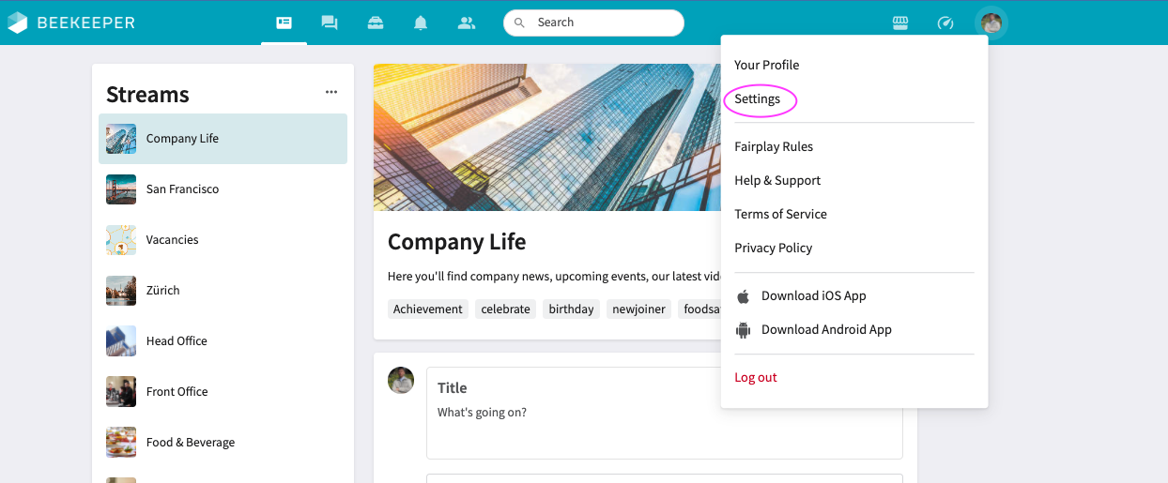1168x483 pixels.
Task: Open the People directory icon
Action: point(467,23)
